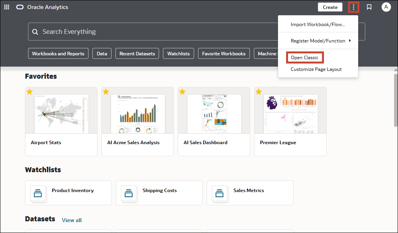Open the Sales Metrics watchlist icon
Screen dimensions: 398x233
point(219,192)
